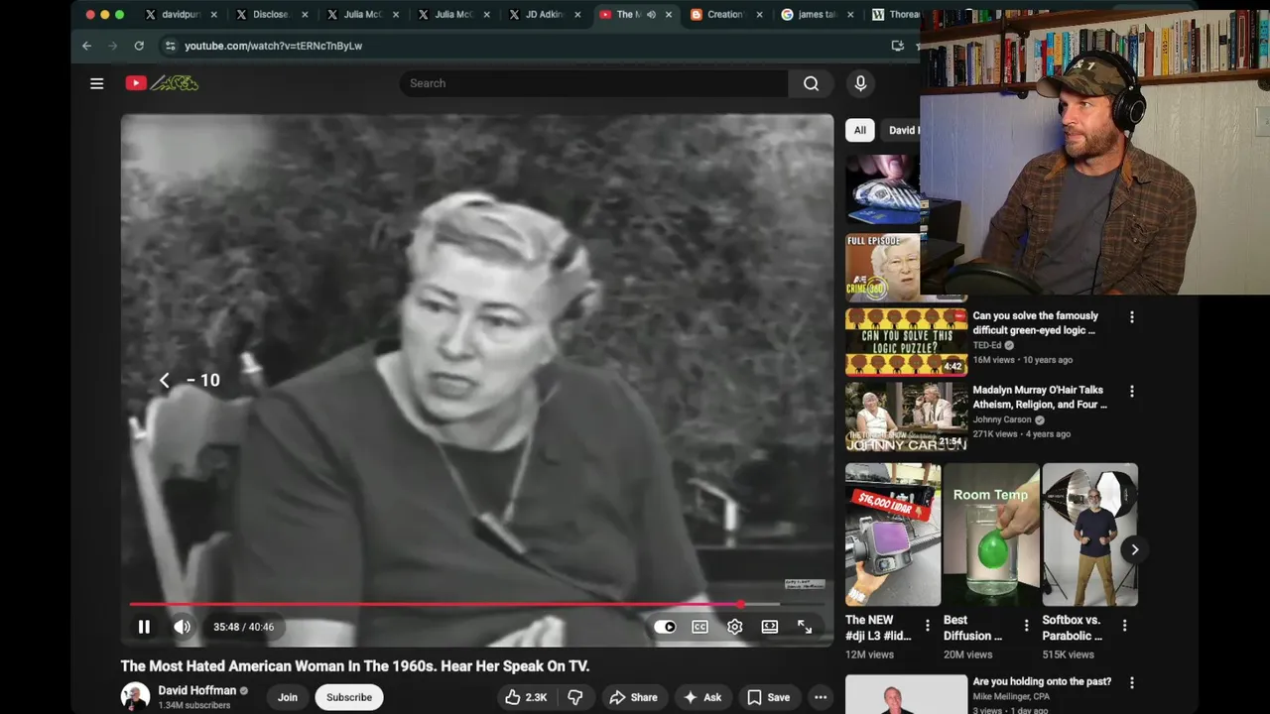Open Best Diffusion short thumbnail
The width and height of the screenshot is (1270, 714).
(x=991, y=535)
